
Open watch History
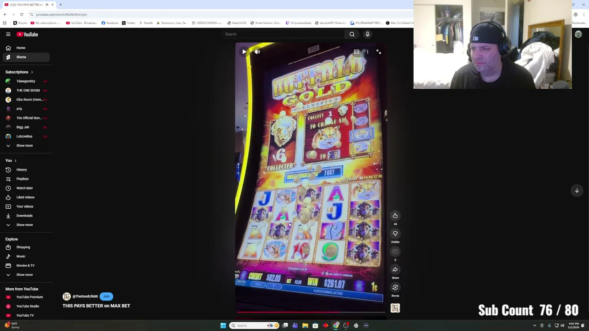(25, 170)
